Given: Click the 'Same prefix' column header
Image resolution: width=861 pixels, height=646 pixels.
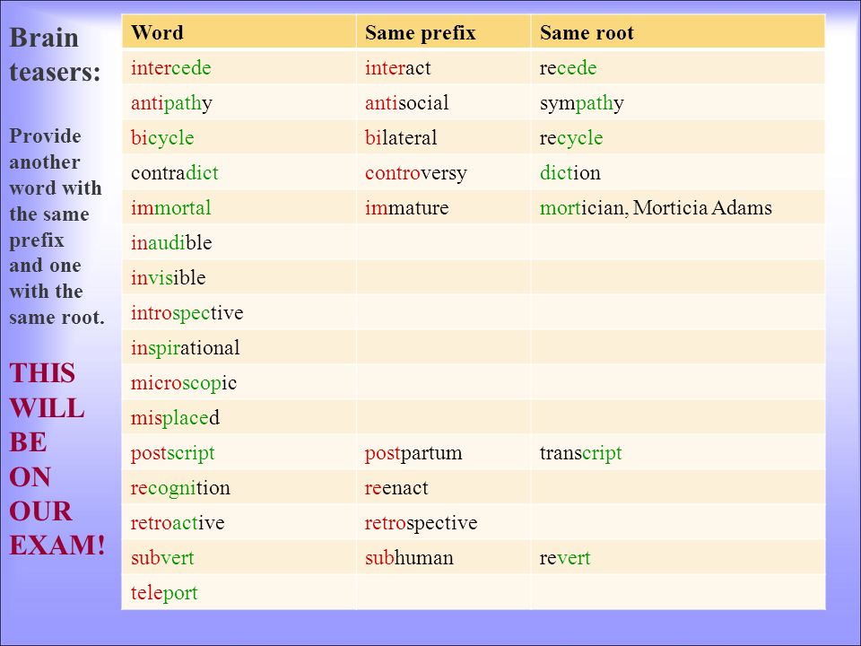Looking at the screenshot, I should tap(420, 32).
